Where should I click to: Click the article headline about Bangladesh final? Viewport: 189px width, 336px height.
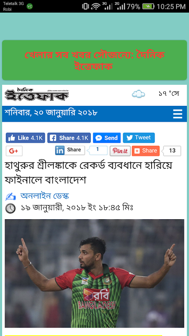[x=88, y=173]
